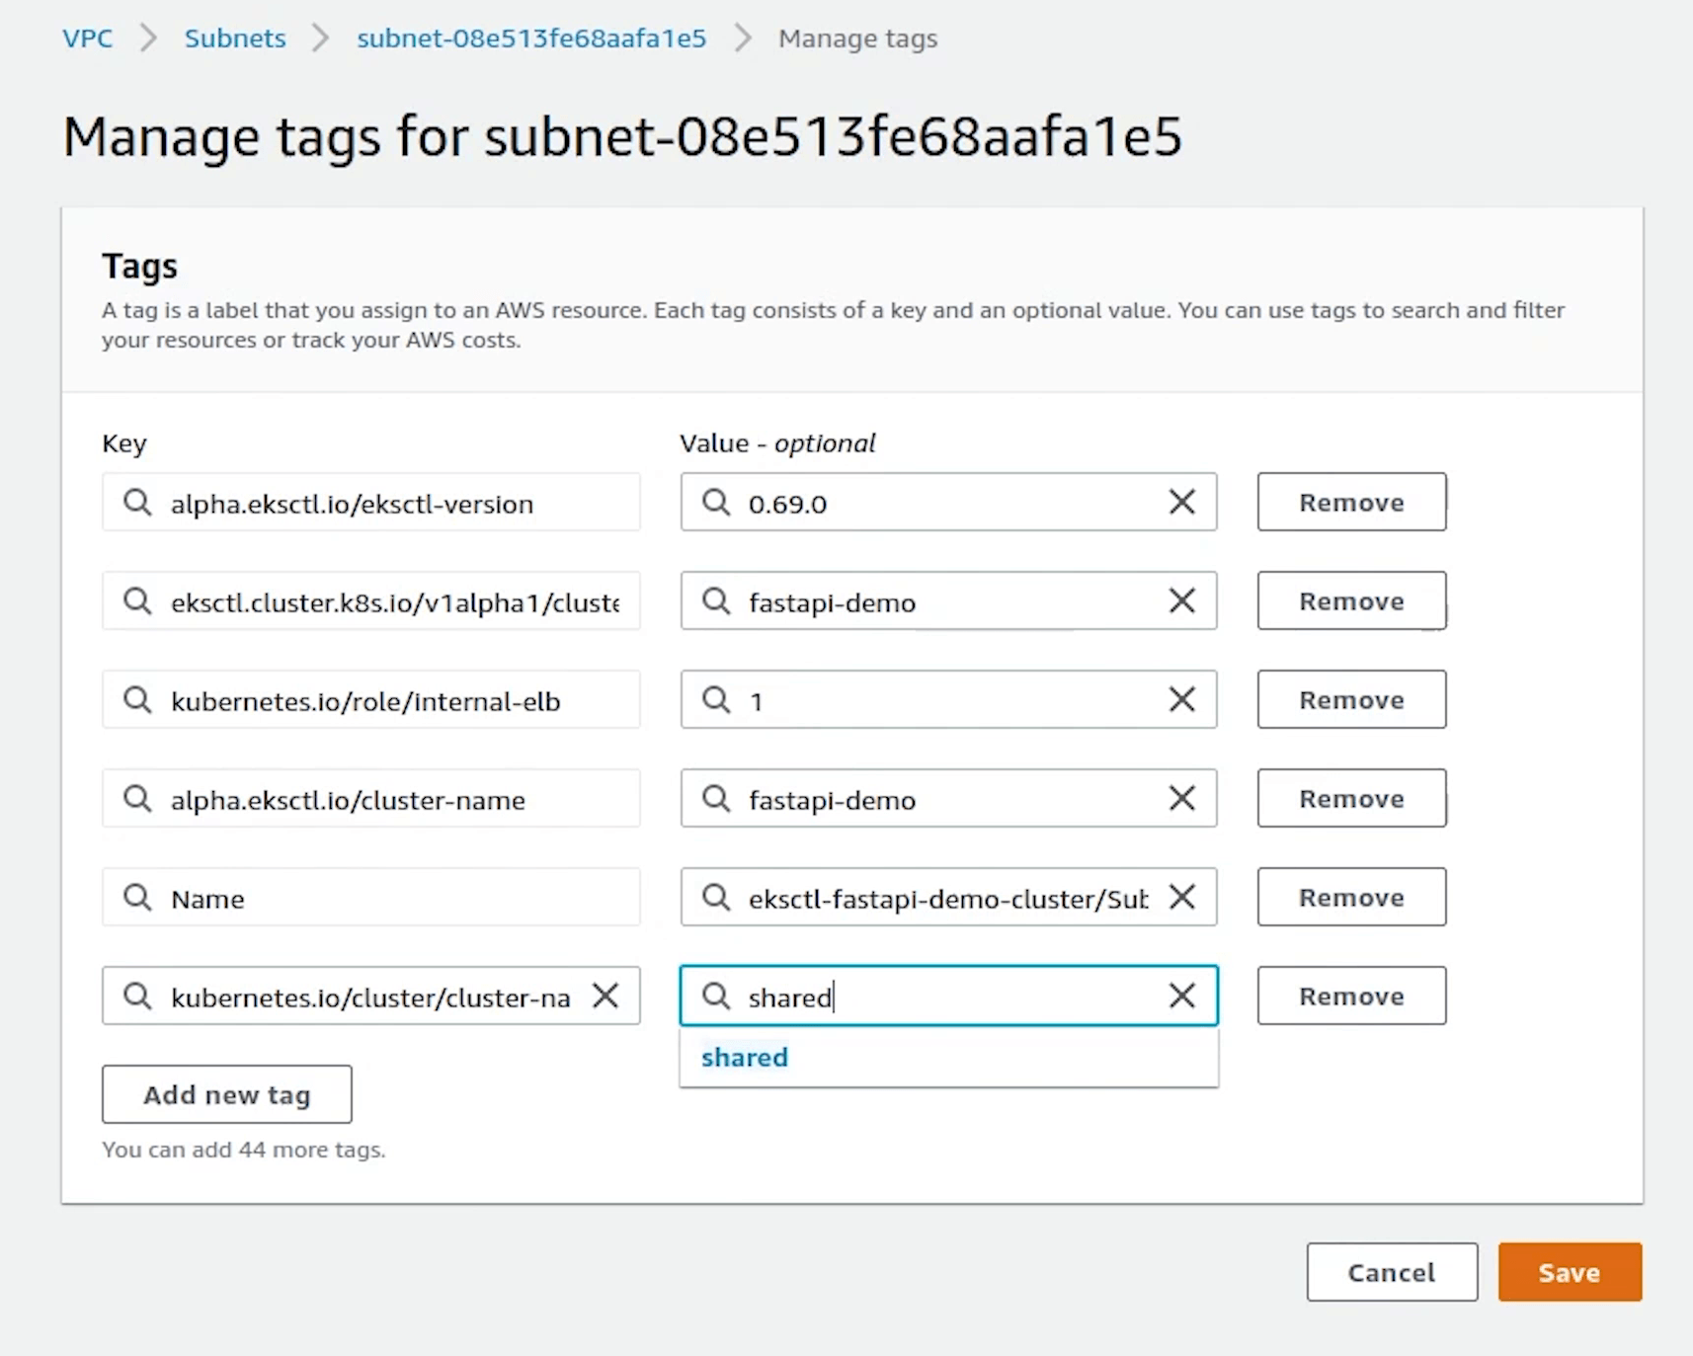Image resolution: width=1693 pixels, height=1356 pixels.
Task: Focus the alpha.eksctl.io/cluster-name key field
Action: [395, 799]
